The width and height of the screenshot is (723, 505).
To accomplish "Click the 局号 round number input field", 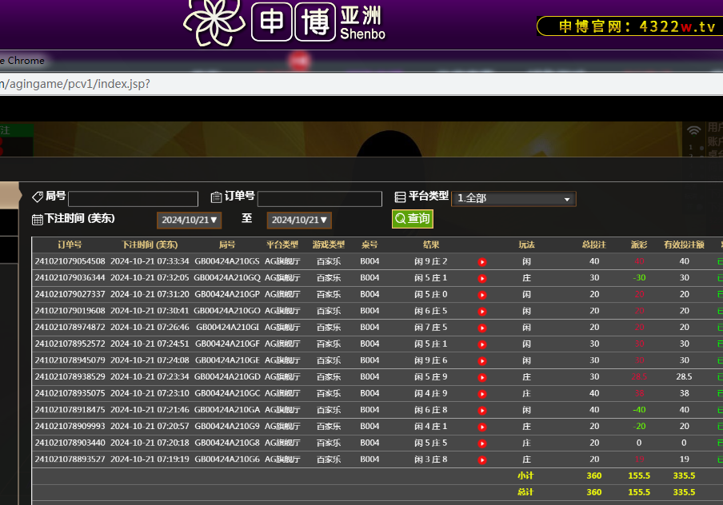I will click(133, 199).
